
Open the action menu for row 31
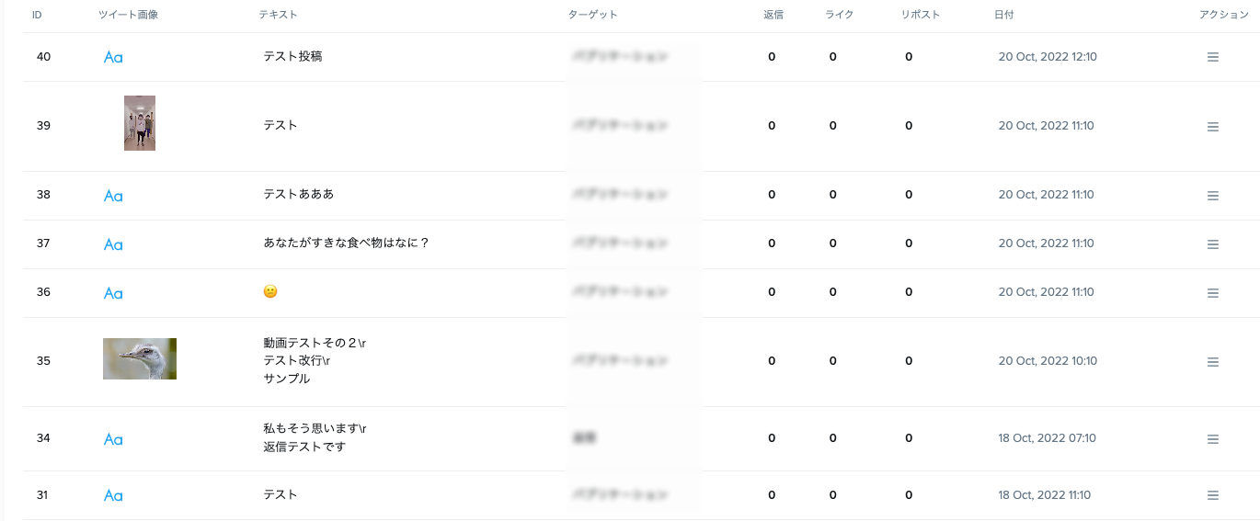click(1212, 496)
